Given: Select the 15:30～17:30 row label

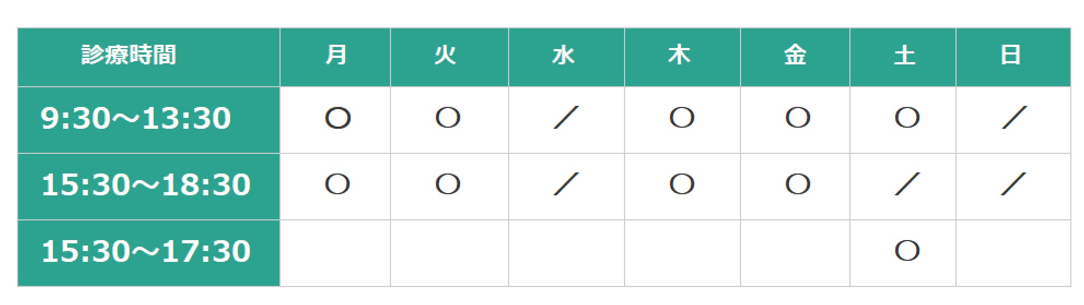Looking at the screenshot, I should point(146,252).
